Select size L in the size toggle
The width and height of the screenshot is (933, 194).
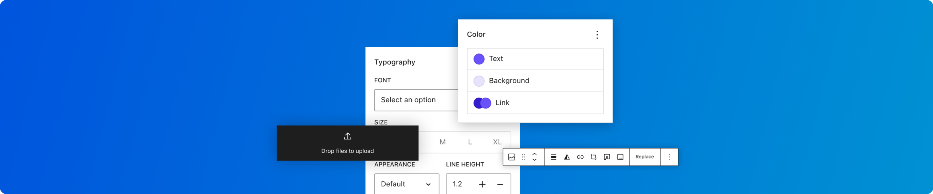[470, 142]
